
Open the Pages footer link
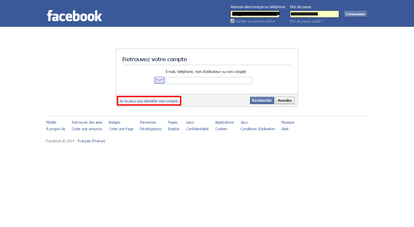pyautogui.click(x=173, y=122)
